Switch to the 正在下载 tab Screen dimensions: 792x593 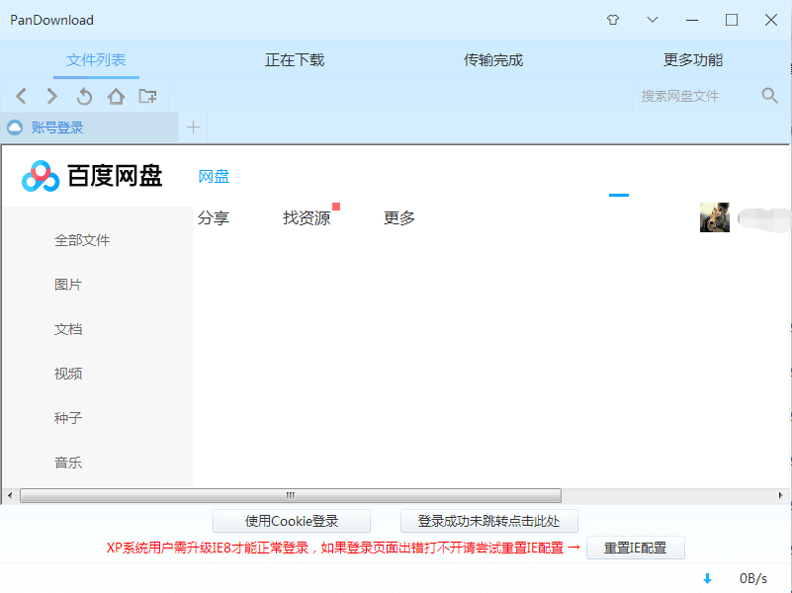pos(295,60)
